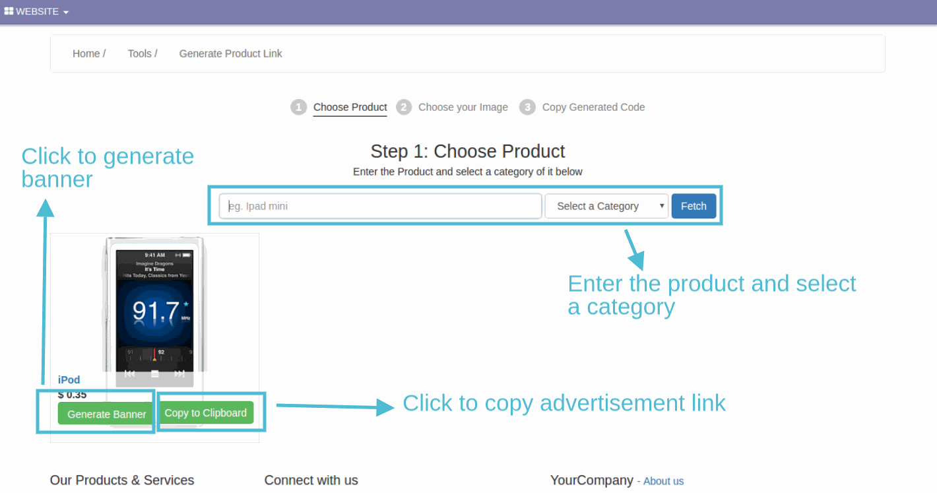Click the WEBSITE grid icon
The height and width of the screenshot is (493, 937).
tap(9, 11)
